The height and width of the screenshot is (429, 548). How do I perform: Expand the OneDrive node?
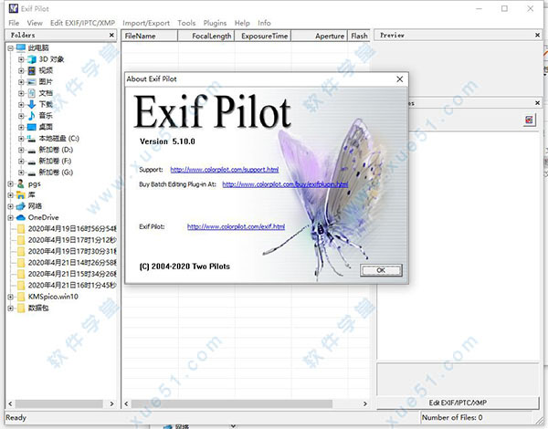(10, 217)
